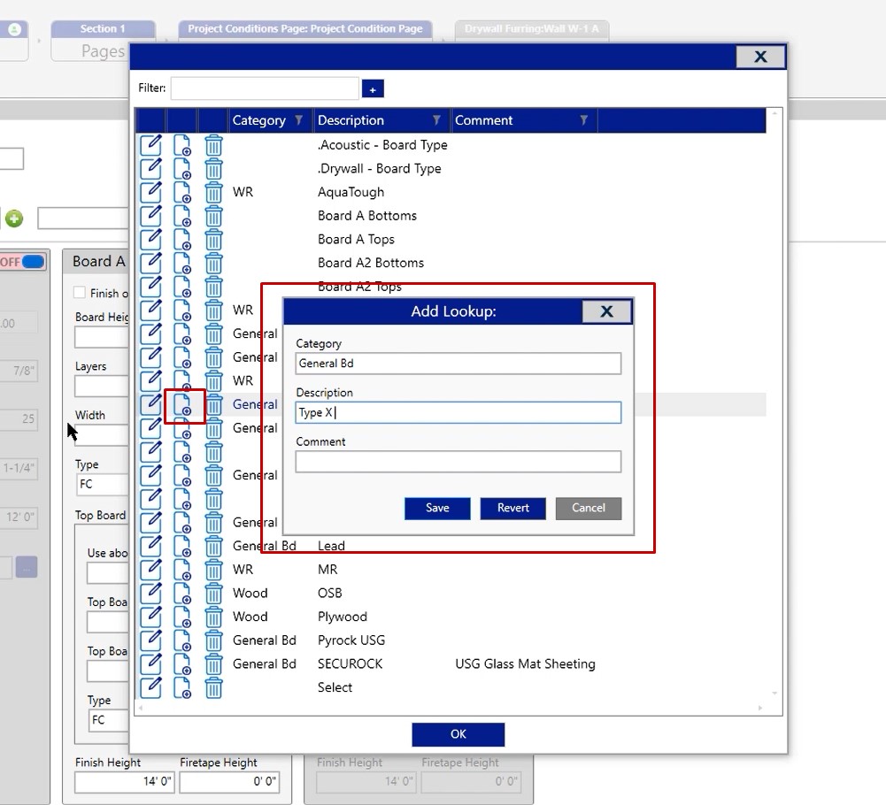
Task: Open Category column filter
Action: (x=298, y=120)
